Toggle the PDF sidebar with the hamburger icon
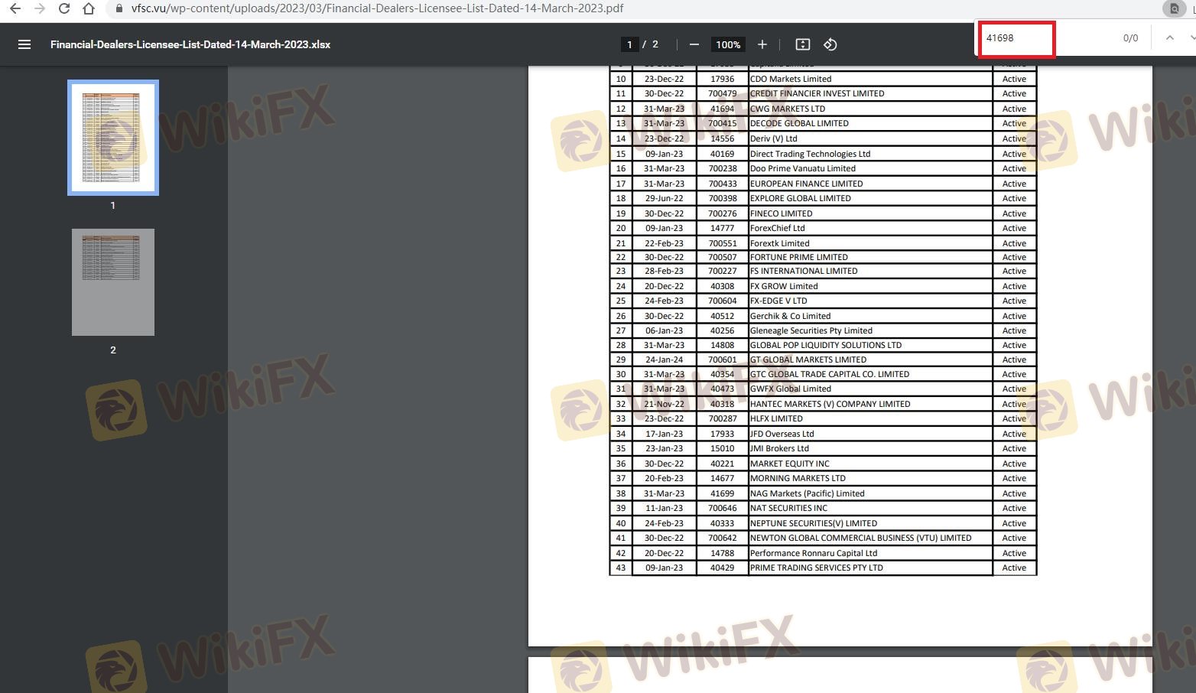Viewport: 1196px width, 693px height. (24, 44)
